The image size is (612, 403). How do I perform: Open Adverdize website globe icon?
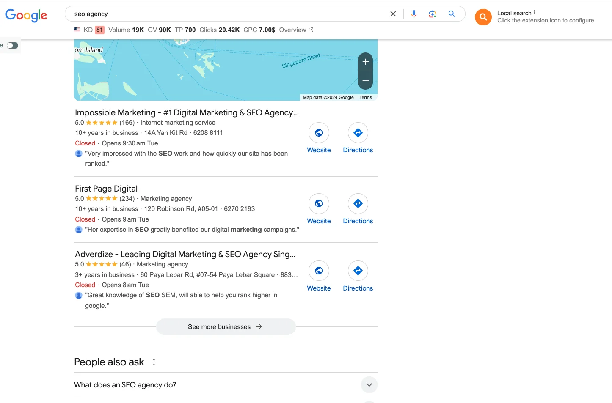[x=319, y=271]
